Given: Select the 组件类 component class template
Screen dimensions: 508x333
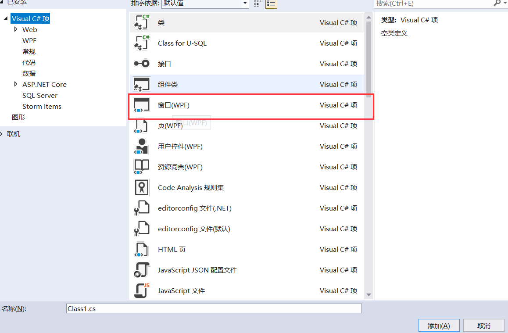Looking at the screenshot, I should [141, 84].
